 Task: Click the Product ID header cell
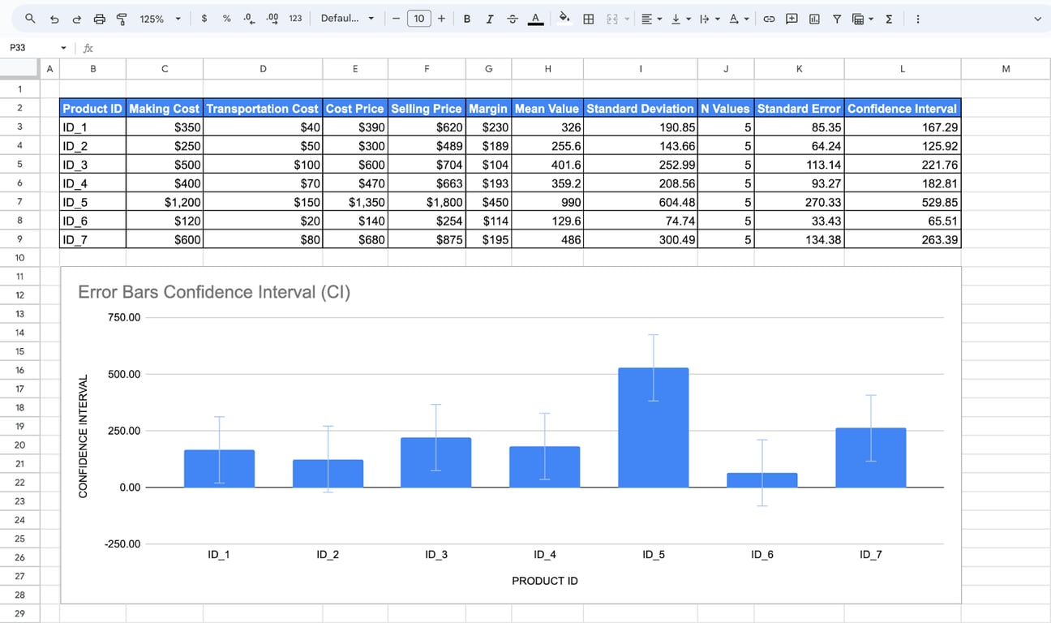click(x=93, y=108)
